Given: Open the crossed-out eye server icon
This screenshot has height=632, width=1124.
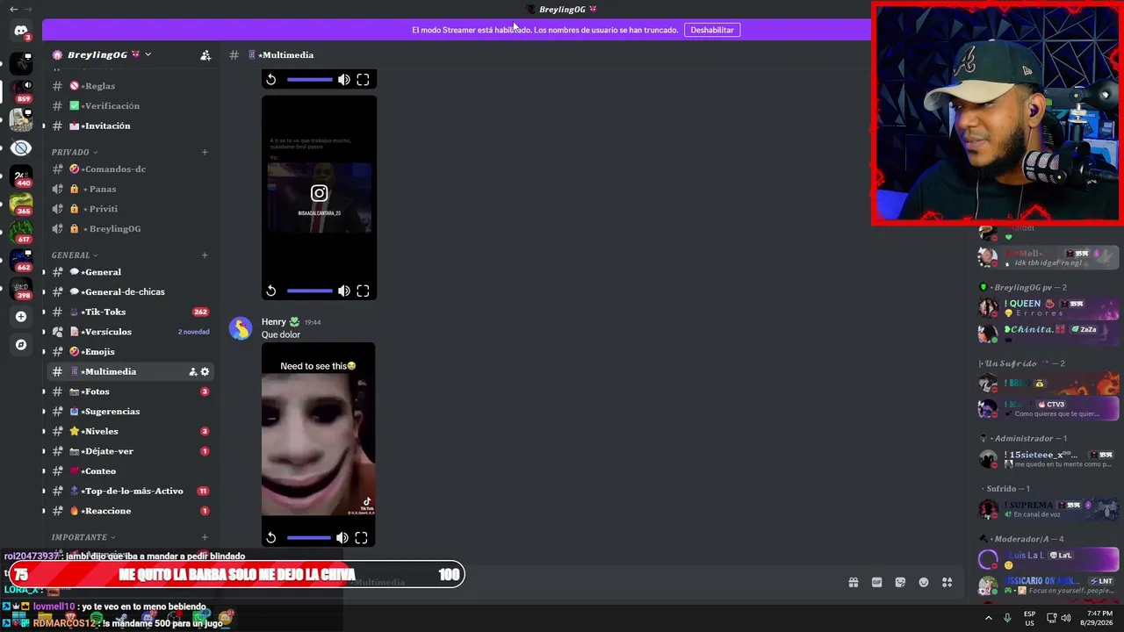Looking at the screenshot, I should [x=21, y=147].
